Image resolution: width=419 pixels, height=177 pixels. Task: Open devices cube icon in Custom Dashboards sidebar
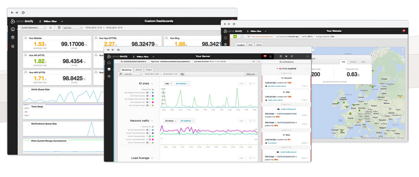pos(13,37)
